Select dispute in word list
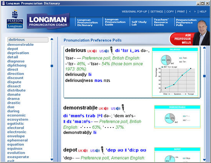The width and height of the screenshot is (211, 163). (x=14, y=82)
